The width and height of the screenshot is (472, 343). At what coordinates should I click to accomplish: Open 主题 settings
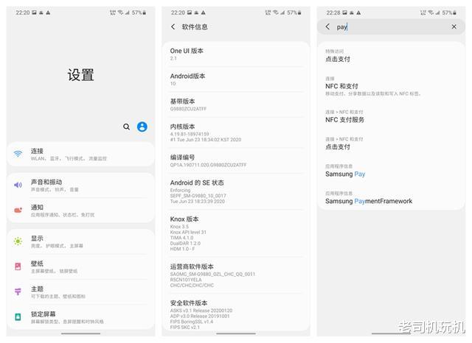[80, 291]
